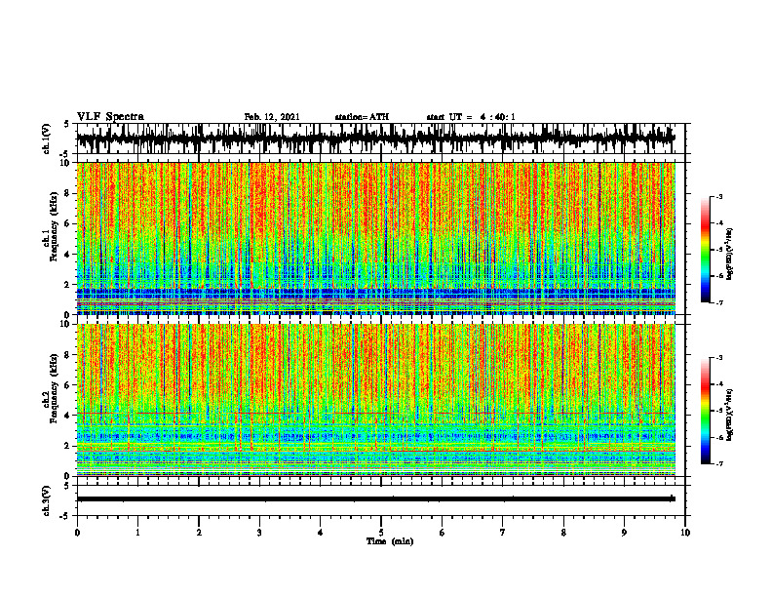Image resolution: width=772 pixels, height=597 pixels.
Task: Click the "5" tick on ch.1(V) axis
Action: coord(66,125)
